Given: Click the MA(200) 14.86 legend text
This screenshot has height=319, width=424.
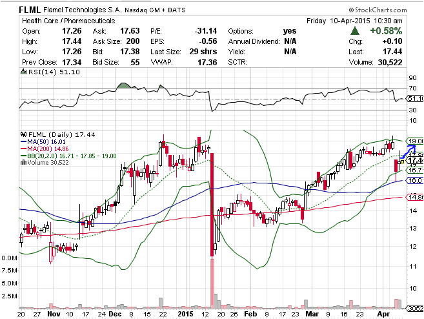Looking at the screenshot, I should 48,149.
